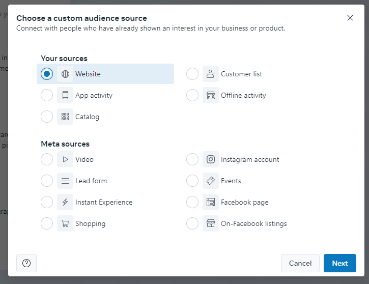Click the On-Facebook listings label

pyautogui.click(x=253, y=224)
